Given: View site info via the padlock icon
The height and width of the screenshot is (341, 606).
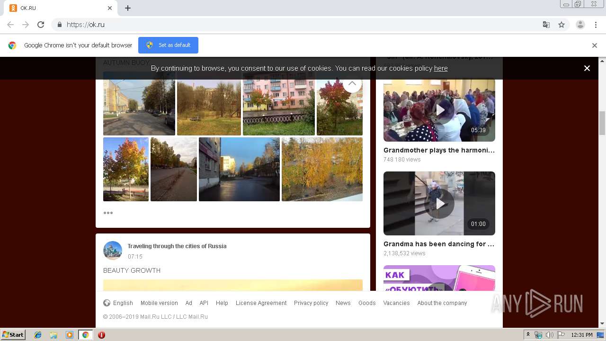Looking at the screenshot, I should [x=59, y=25].
